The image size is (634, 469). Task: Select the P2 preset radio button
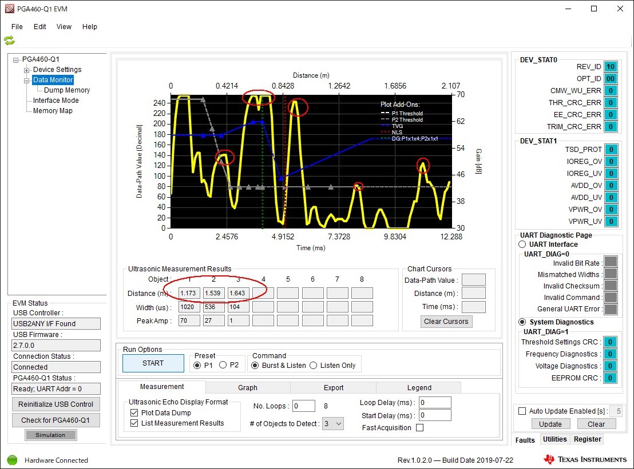pyautogui.click(x=223, y=365)
